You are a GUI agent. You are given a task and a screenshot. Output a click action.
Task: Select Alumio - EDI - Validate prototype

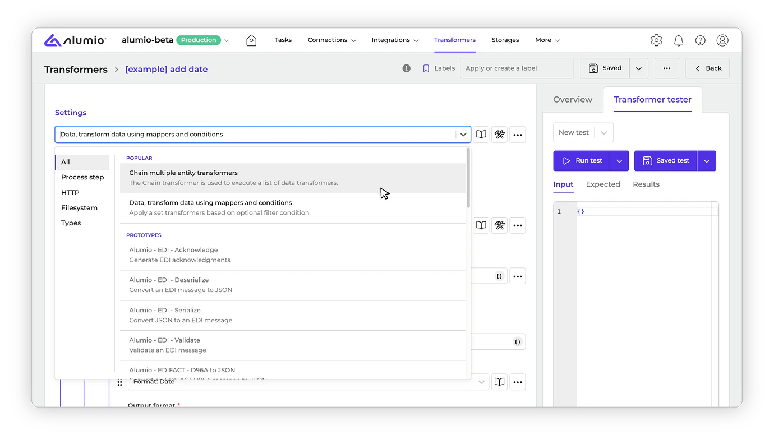pyautogui.click(x=293, y=345)
